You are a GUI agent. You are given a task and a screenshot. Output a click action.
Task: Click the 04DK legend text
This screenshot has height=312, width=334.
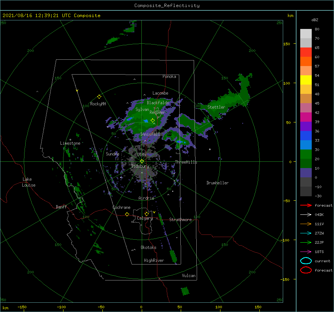pyautogui.click(x=319, y=214)
